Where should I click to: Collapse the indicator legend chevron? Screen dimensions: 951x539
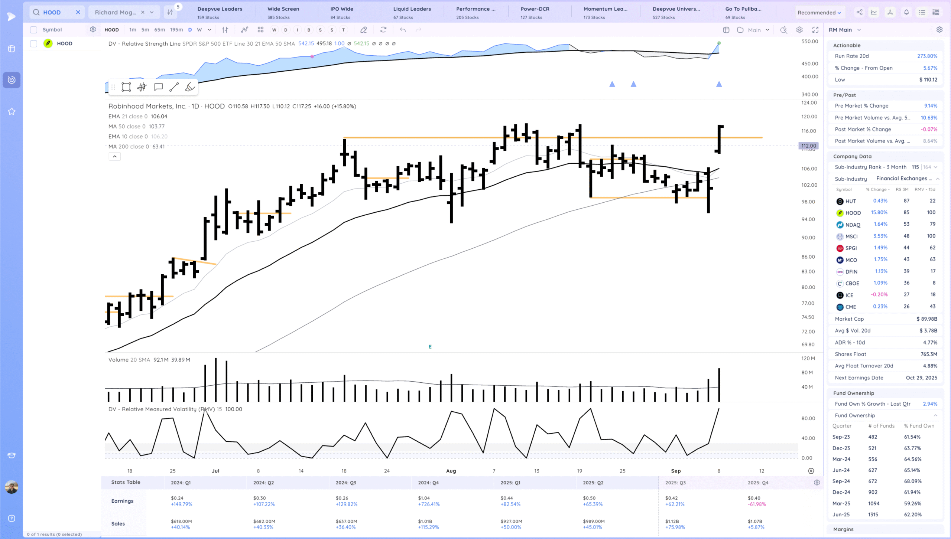tap(115, 156)
